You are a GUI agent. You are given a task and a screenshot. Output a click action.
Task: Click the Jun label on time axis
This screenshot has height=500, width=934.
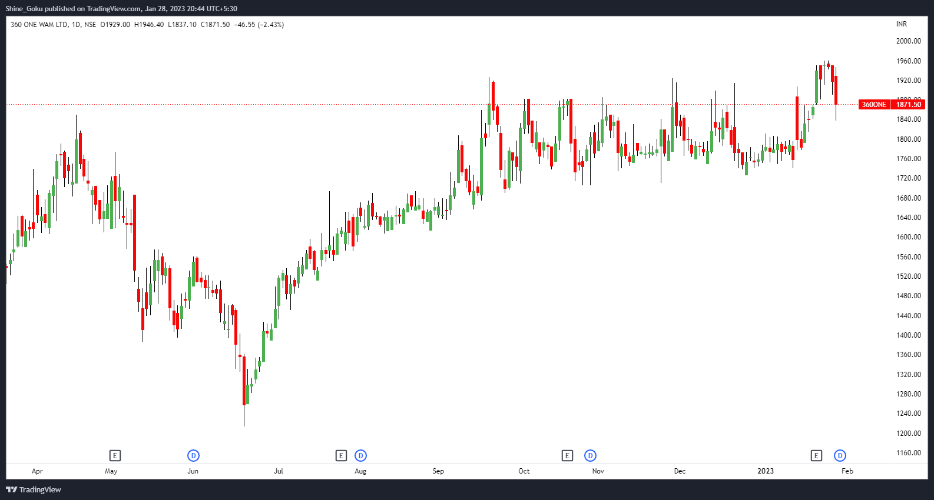pyautogui.click(x=193, y=471)
